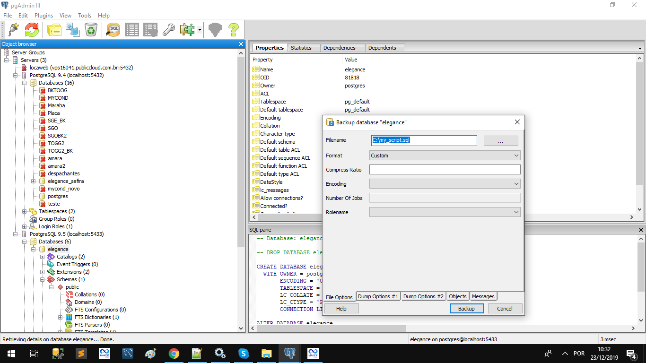Collapse the elegance database node

pos(34,249)
